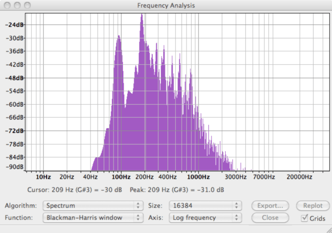Open the Axis dropdown showing Log frequency
The image size is (332, 233).
204,218
